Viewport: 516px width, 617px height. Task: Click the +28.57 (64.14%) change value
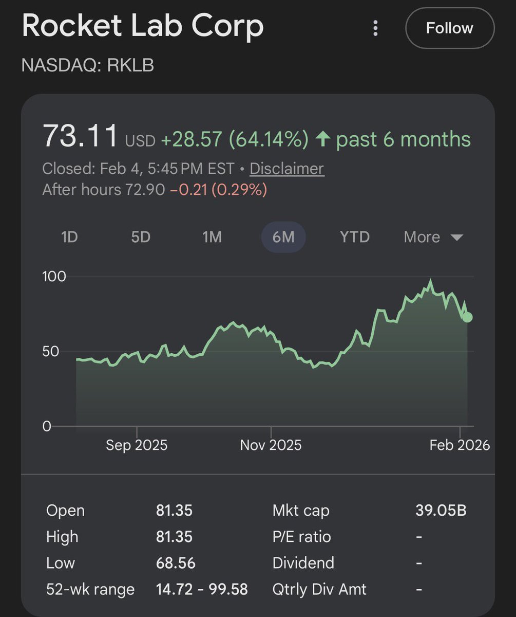point(235,139)
